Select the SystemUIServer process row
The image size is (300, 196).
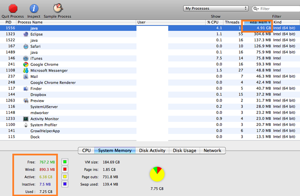pos(150,107)
